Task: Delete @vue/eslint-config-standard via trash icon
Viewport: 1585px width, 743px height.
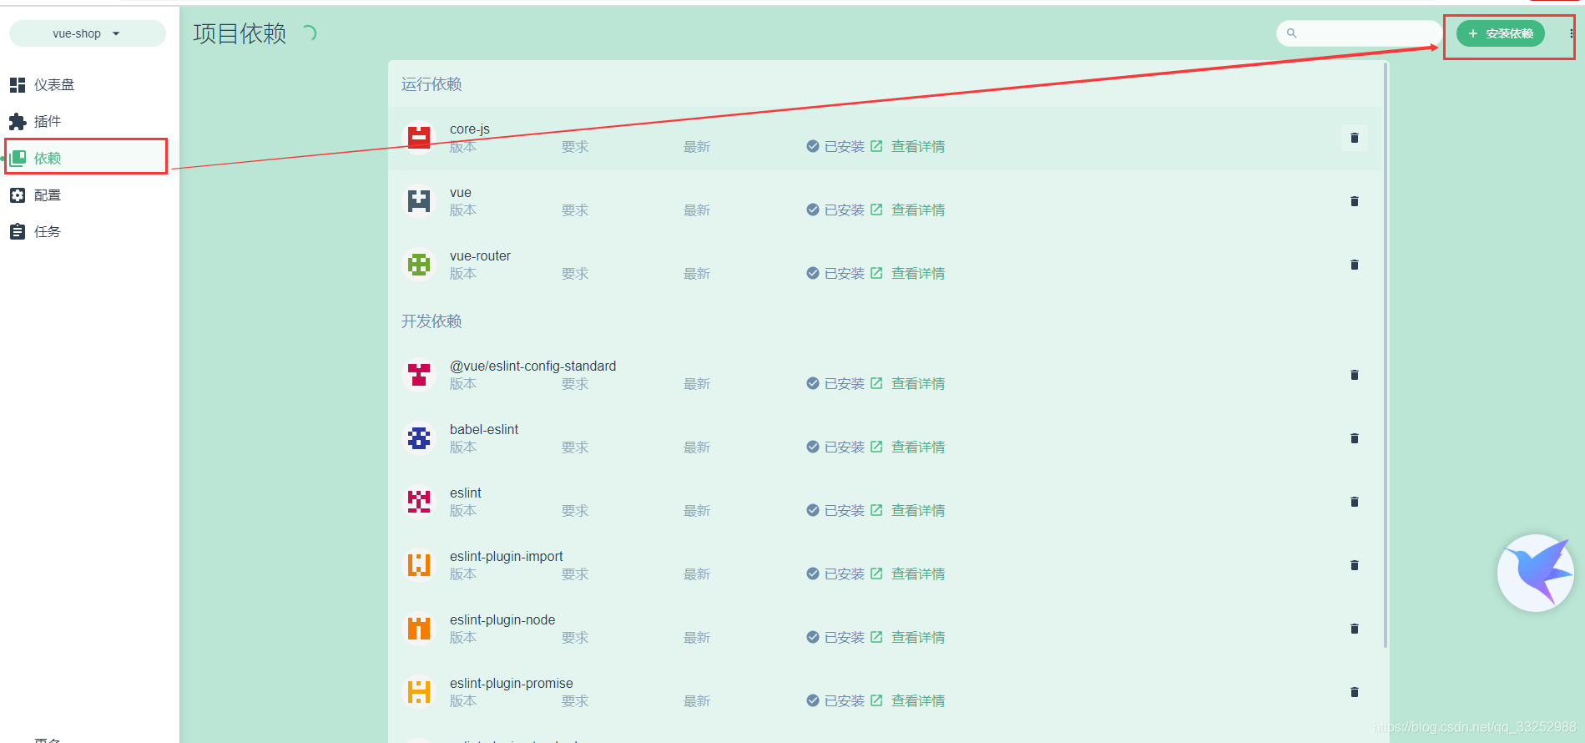Action: (x=1354, y=375)
